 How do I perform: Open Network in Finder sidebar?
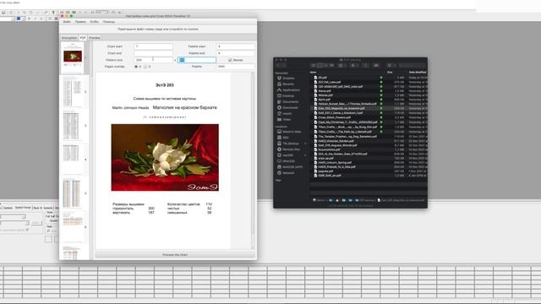[x=288, y=172]
